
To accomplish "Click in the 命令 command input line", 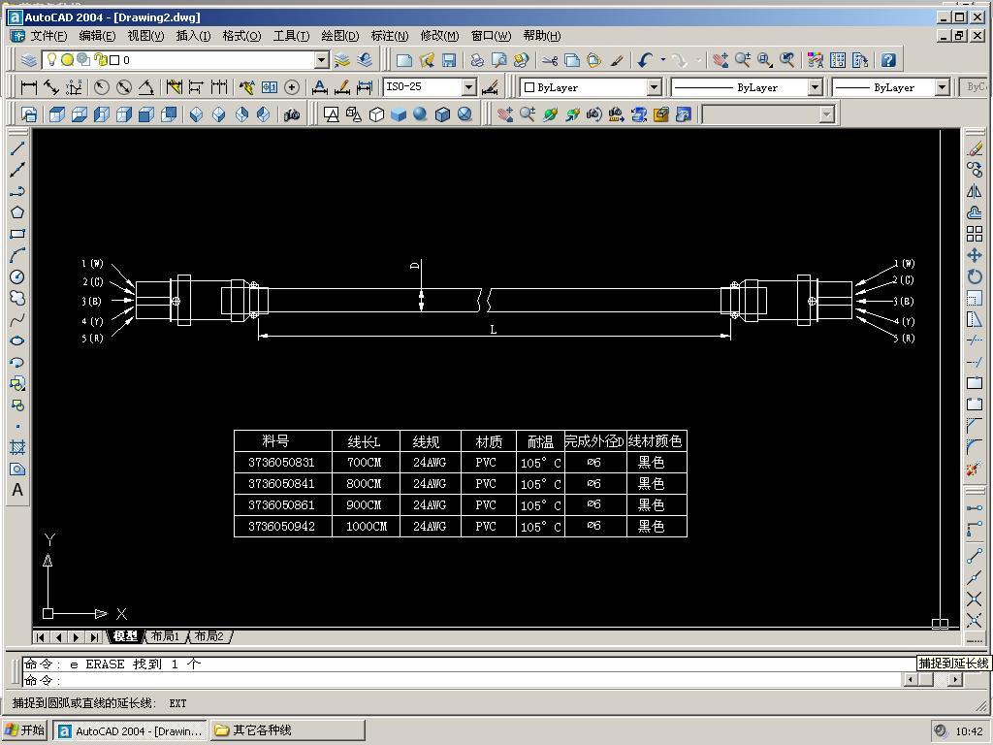I will pyautogui.click(x=463, y=680).
